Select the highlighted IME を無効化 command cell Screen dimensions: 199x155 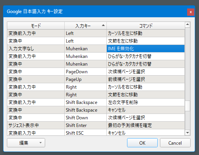coord(145,49)
